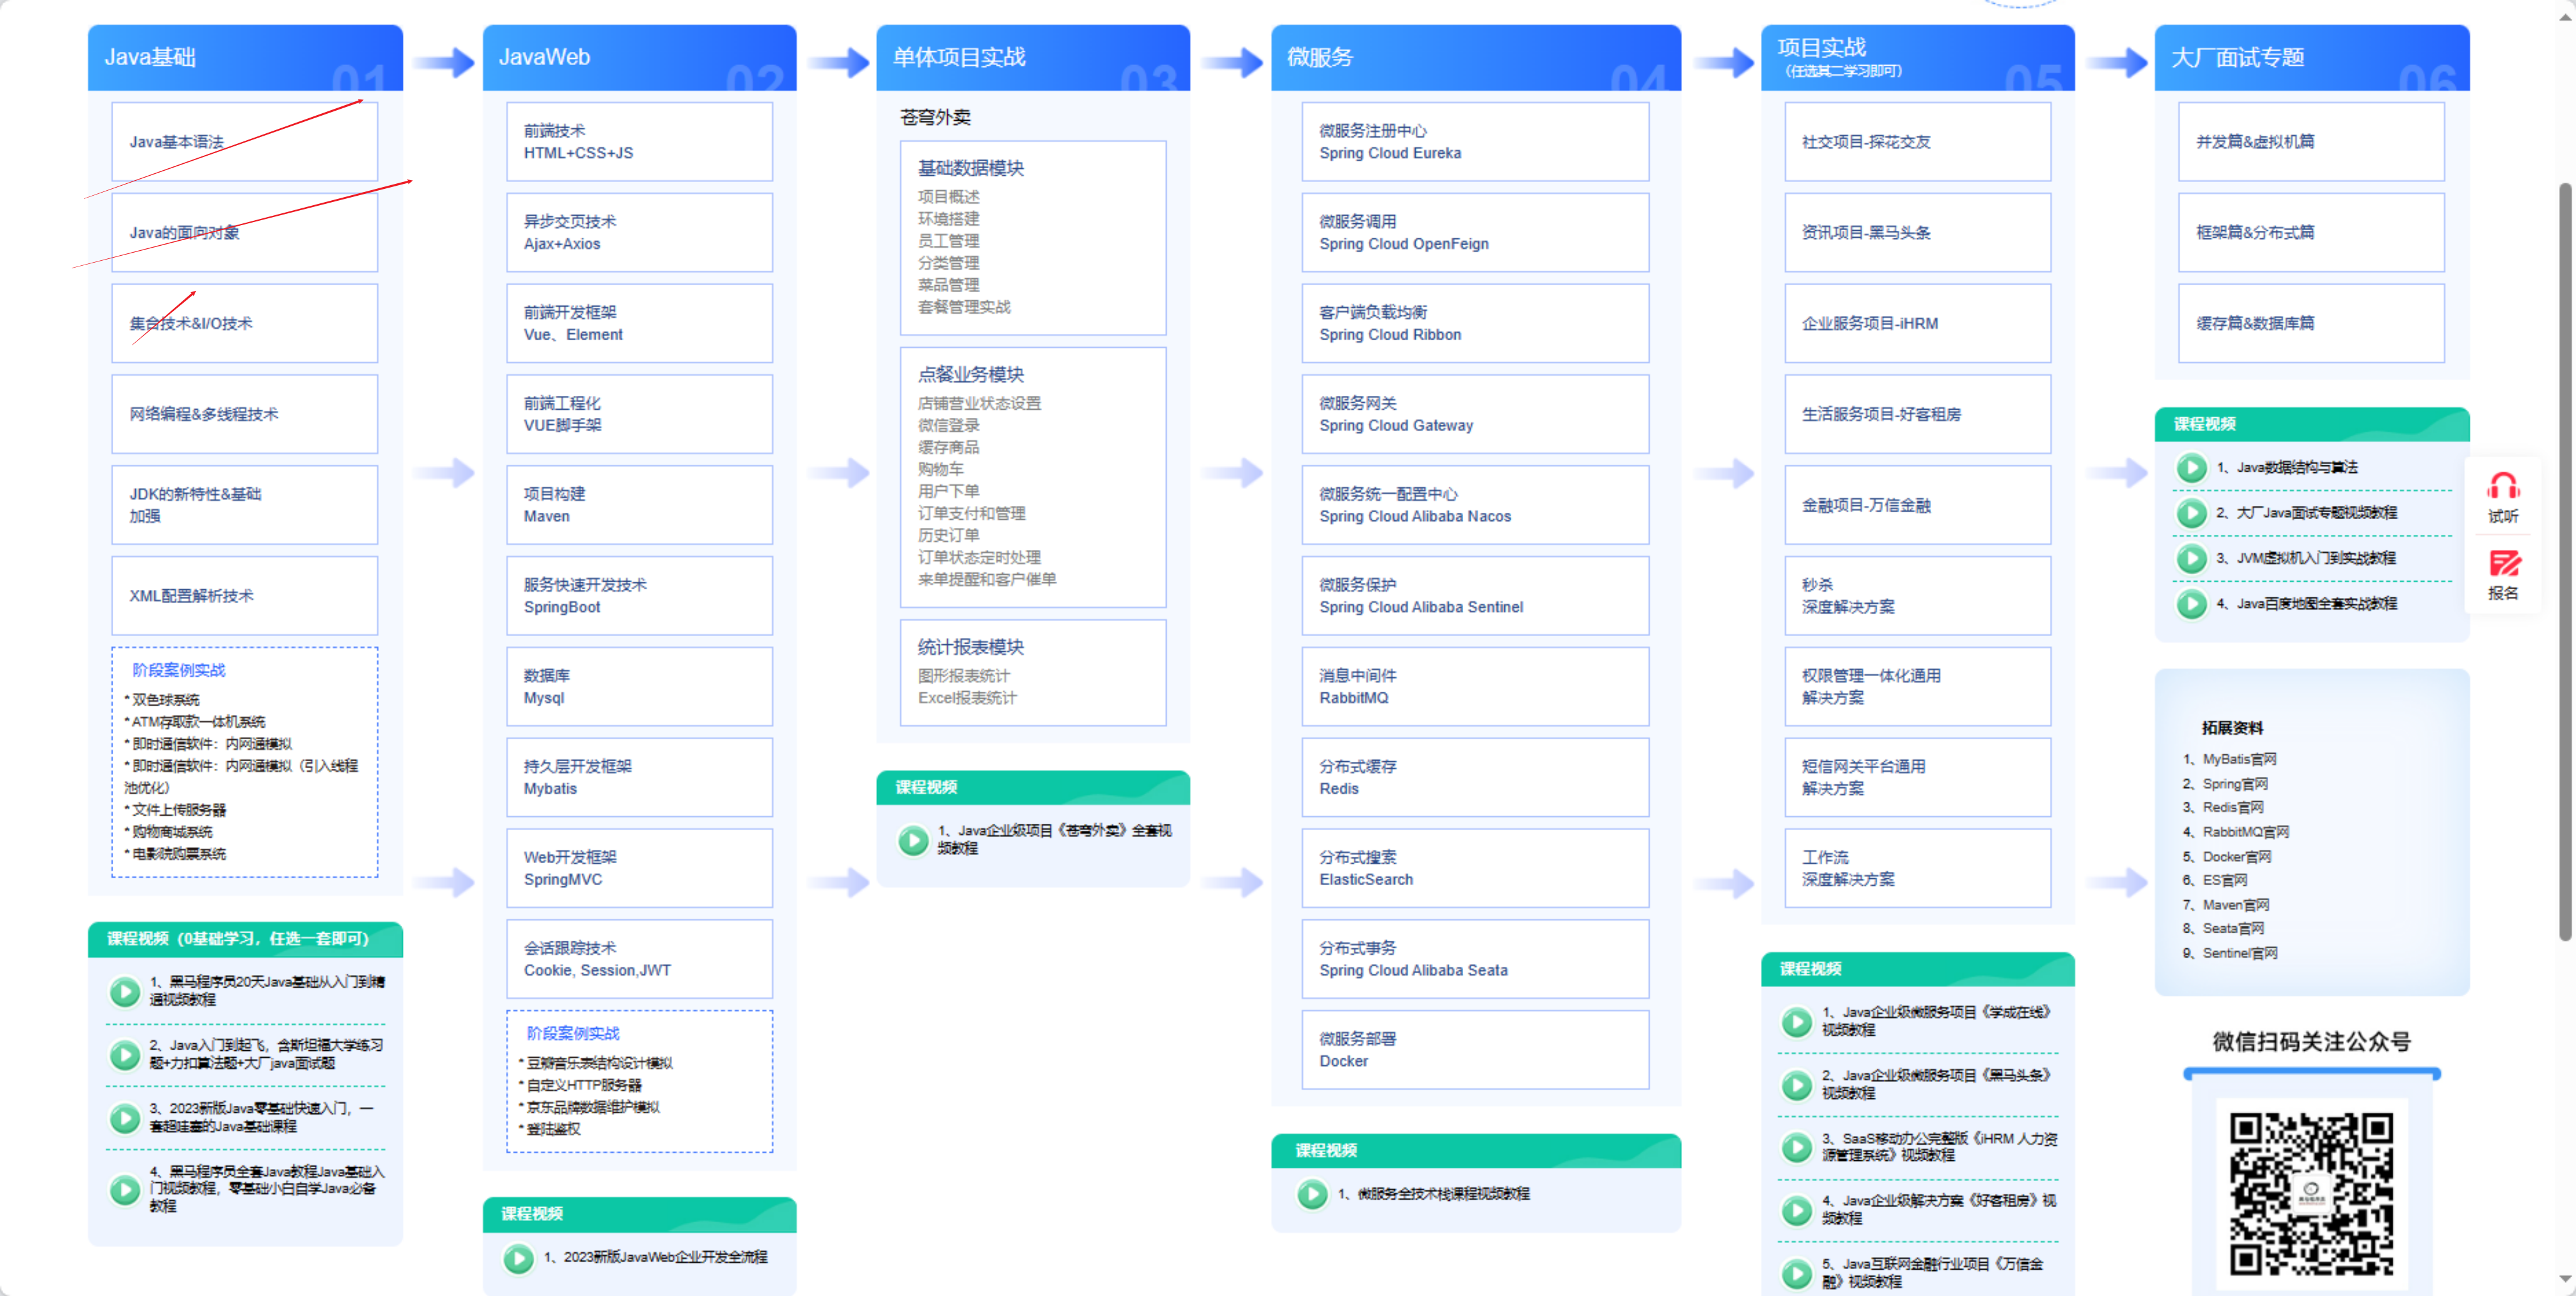This screenshot has width=2576, height=1296.
Task: Click the 集合技术&I/O技术 card
Action: (245, 323)
